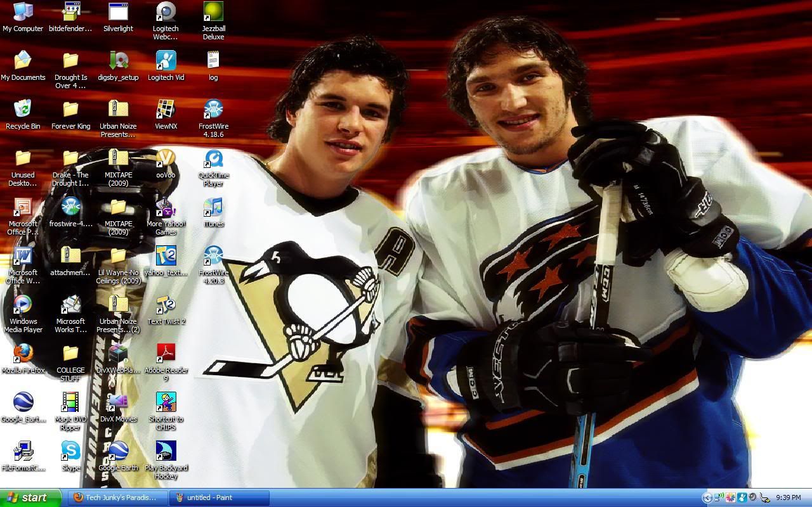Viewport: 812px width, 507px height.
Task: Launch the iTunes shortcut
Action: 213,213
